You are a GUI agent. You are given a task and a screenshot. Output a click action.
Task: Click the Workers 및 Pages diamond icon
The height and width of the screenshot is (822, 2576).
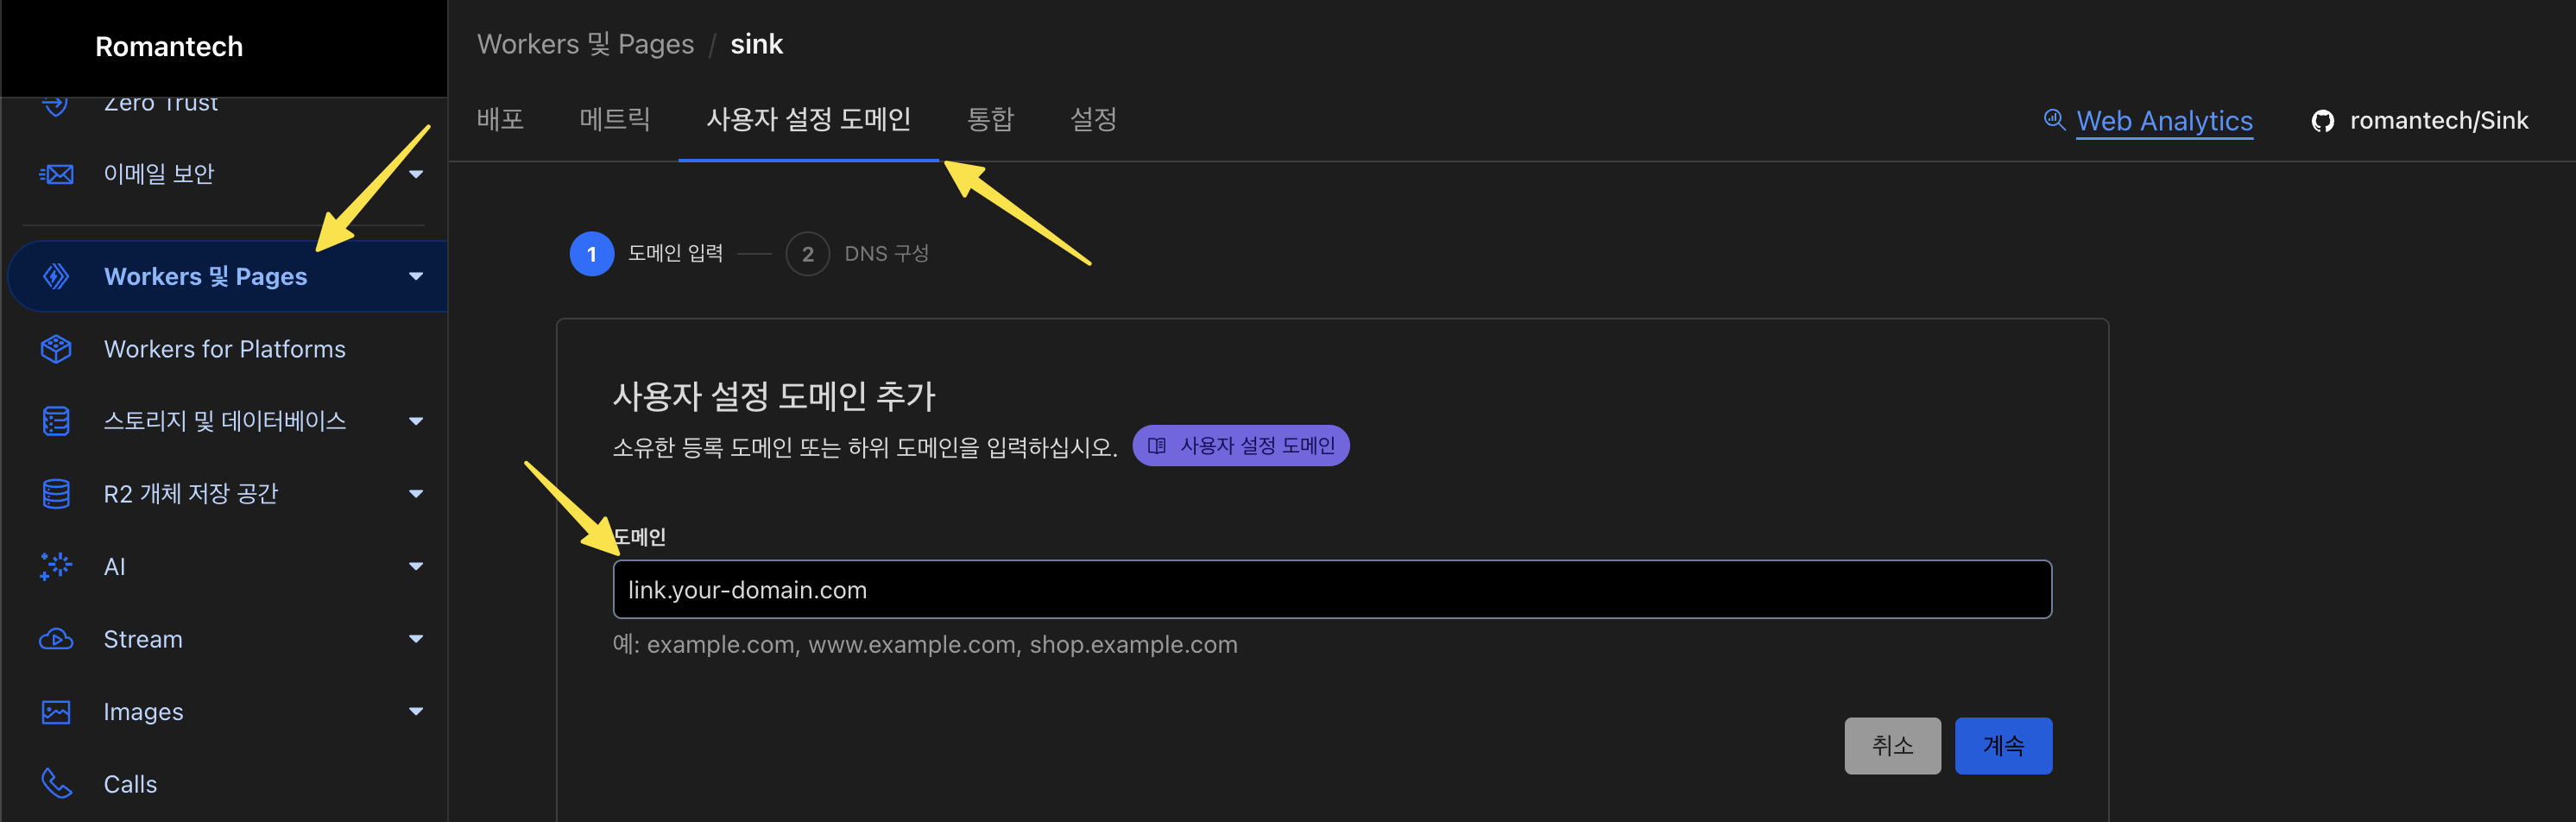point(56,276)
